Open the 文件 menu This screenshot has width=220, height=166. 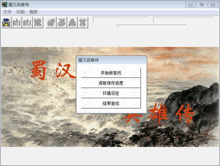pos(7,12)
